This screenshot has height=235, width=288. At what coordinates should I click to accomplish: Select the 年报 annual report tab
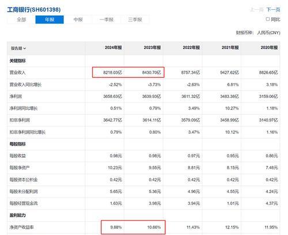(50, 20)
